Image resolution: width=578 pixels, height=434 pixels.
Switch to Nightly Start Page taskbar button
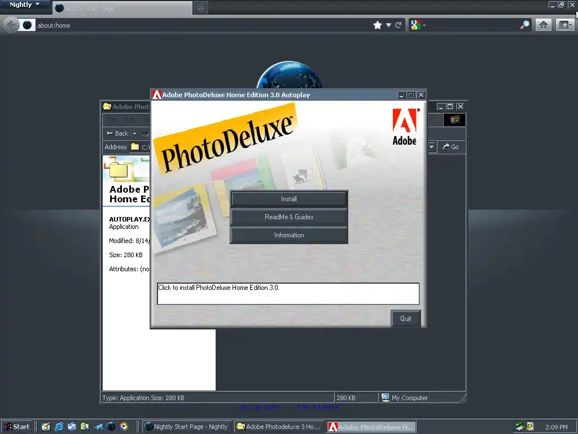(x=186, y=427)
